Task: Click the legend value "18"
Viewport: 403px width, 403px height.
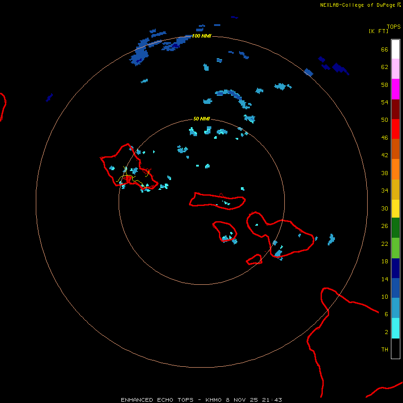Action: pos(385,262)
